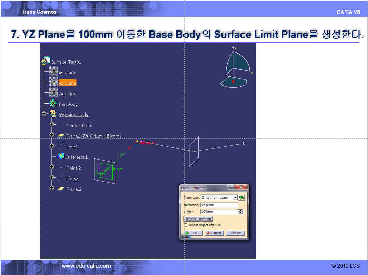Image resolution: width=368 pixels, height=275 pixels.
Task: Click the Preview button
Action: click(235, 233)
